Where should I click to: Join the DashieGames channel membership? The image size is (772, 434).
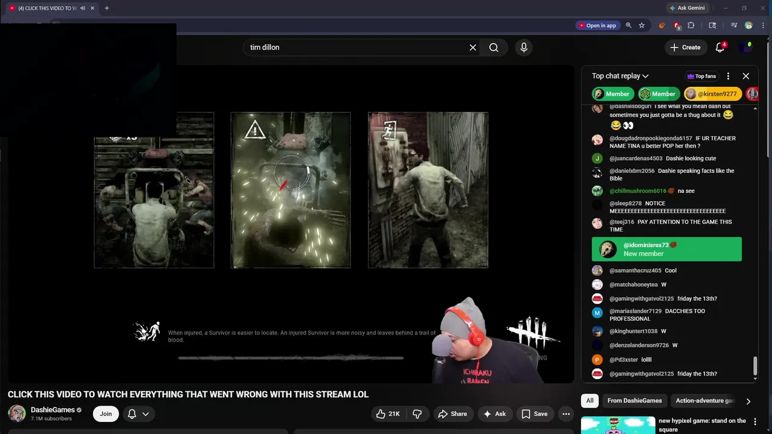pos(106,414)
